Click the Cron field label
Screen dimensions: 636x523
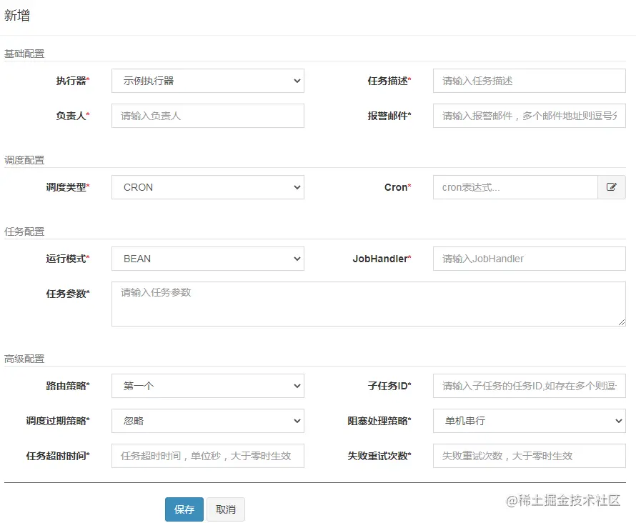(x=397, y=187)
